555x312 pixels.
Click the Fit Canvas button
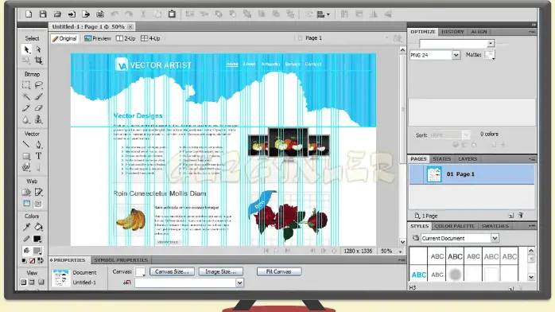[x=279, y=271]
